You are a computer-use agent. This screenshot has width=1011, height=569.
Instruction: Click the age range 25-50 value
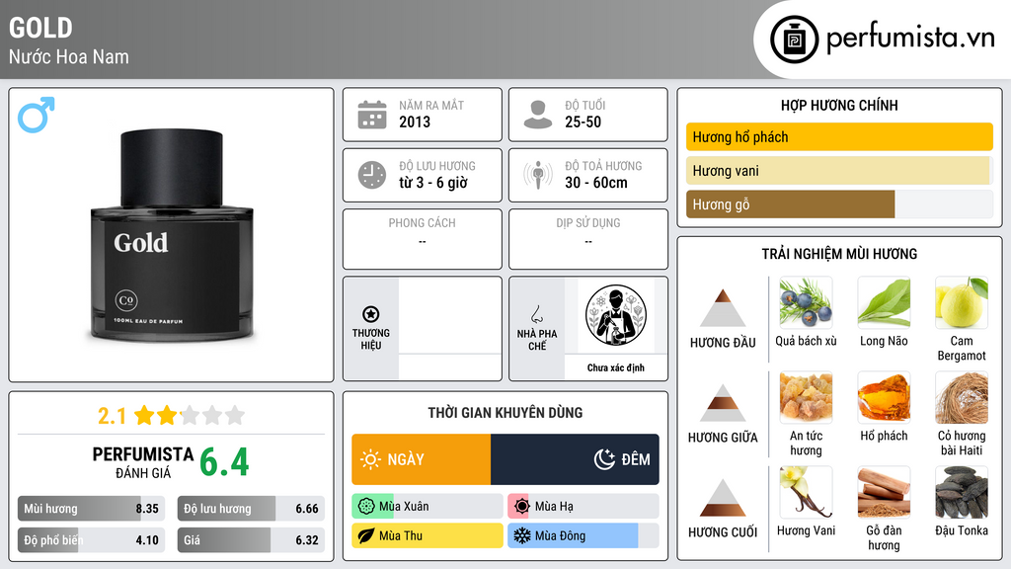pos(583,122)
